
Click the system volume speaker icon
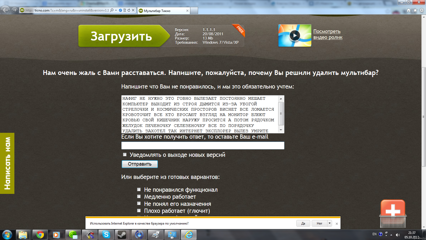coord(398,235)
